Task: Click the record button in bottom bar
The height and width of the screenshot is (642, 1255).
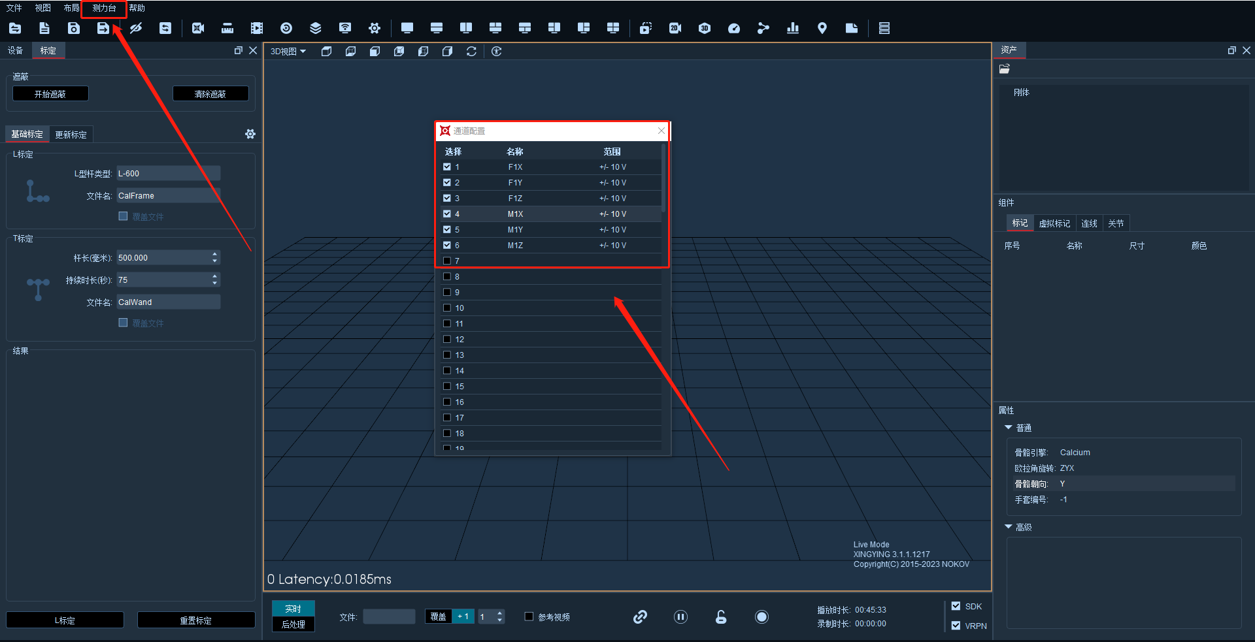Action: [x=761, y=617]
